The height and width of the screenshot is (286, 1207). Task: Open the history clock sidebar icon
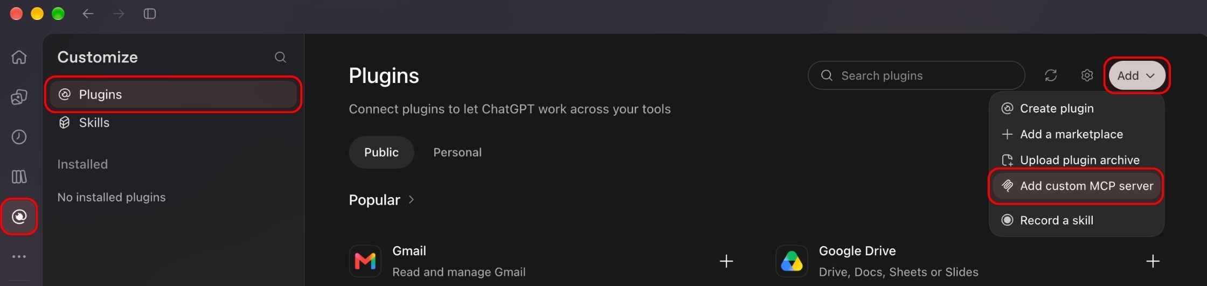tap(19, 137)
